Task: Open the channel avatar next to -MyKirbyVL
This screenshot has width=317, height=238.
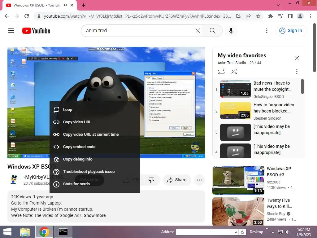Action: (x=14, y=180)
